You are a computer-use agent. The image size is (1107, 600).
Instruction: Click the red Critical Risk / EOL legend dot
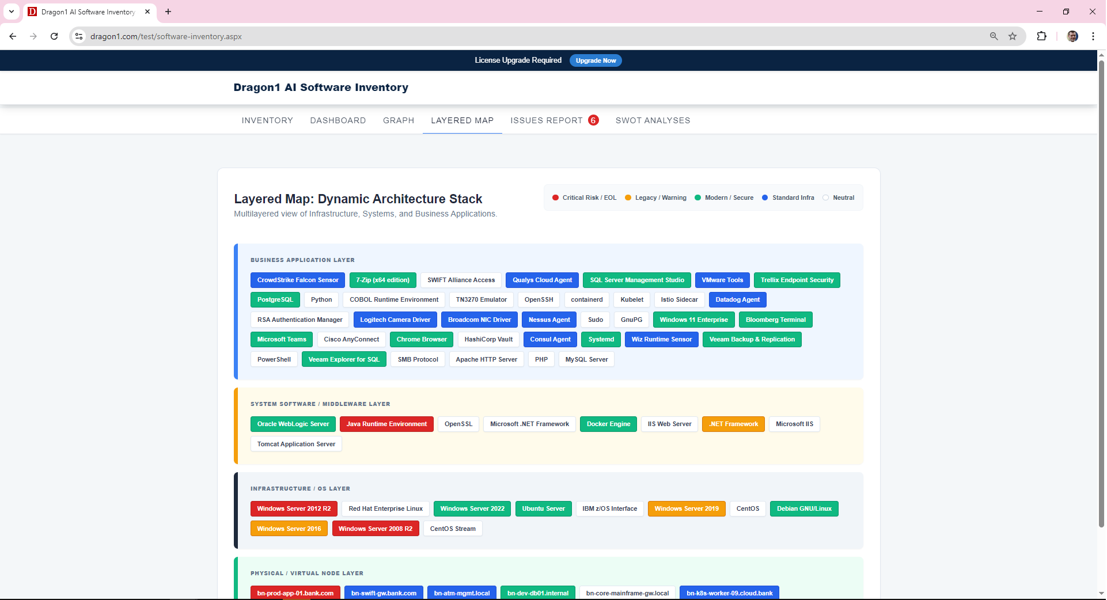556,198
